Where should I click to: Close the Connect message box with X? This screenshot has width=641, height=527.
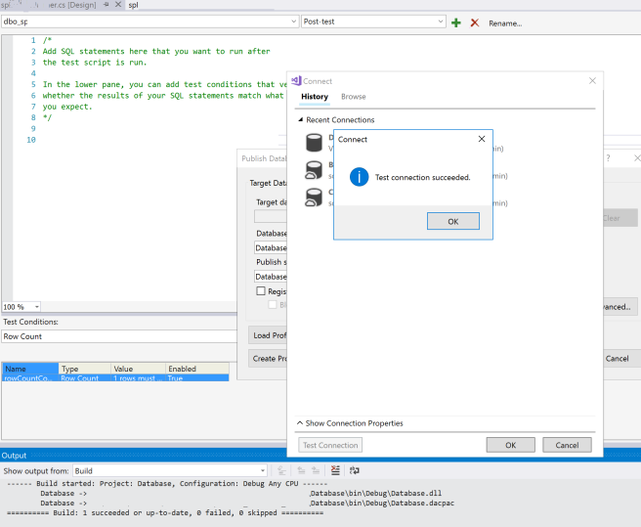481,139
